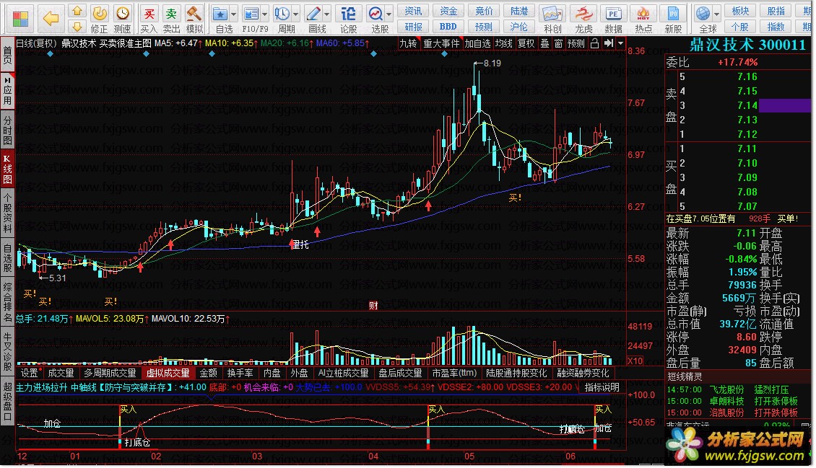Screen dimensions: 816x468
Task: Open the 龙虎 dragon icon
Action: [x=583, y=14]
